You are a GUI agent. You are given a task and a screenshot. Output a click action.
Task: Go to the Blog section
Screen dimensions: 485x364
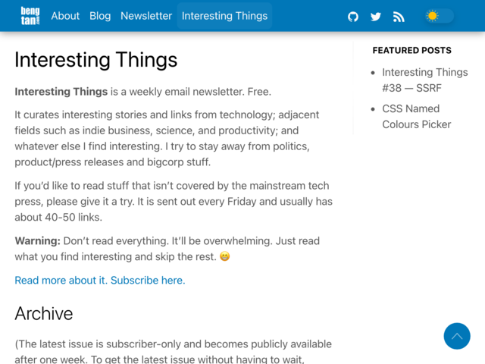click(100, 16)
